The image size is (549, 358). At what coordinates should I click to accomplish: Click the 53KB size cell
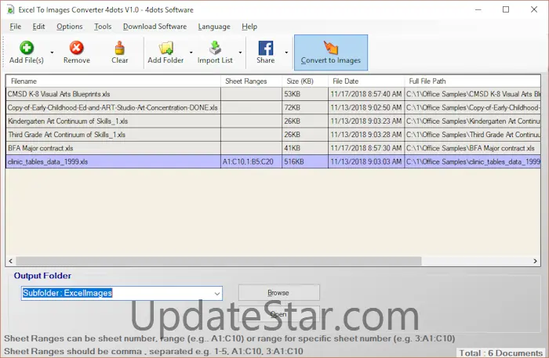click(x=305, y=94)
